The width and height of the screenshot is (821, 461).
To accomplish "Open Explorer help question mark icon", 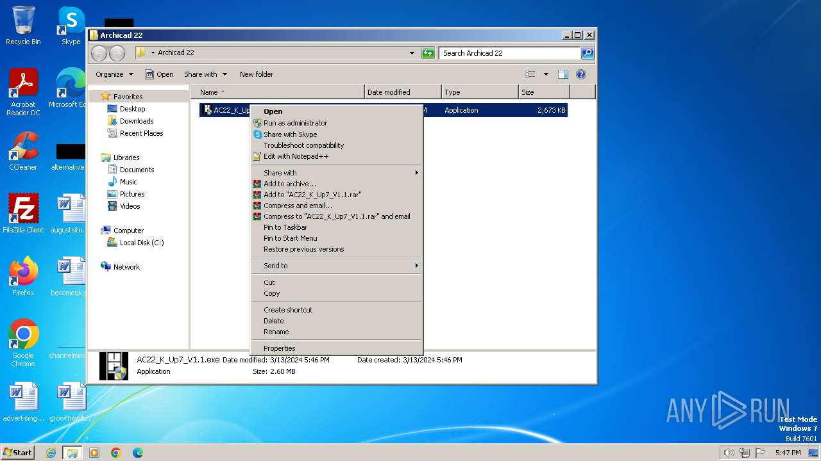I will coord(581,74).
